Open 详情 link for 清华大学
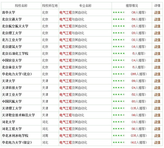This screenshot has height=148, width=164. click(x=157, y=12)
